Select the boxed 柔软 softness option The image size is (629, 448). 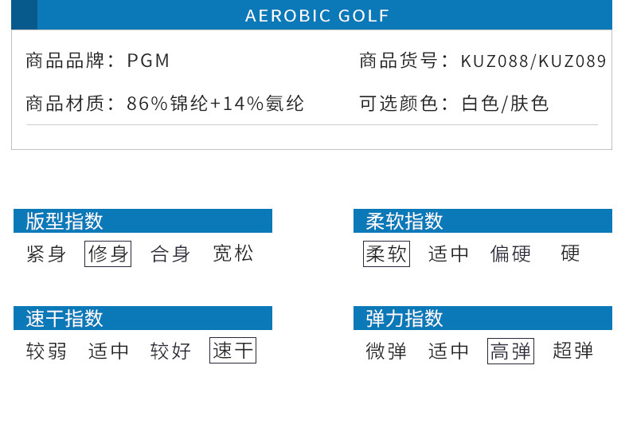(386, 254)
